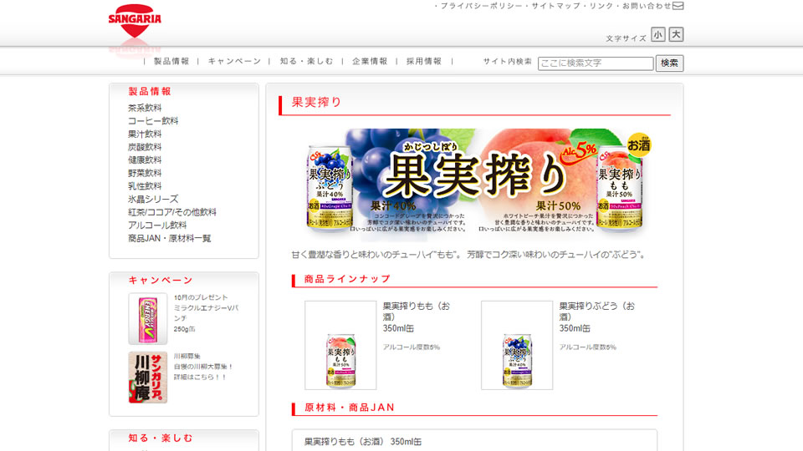Screen dimensions: 803x451
Task: Set text size to small (小)
Action: click(657, 35)
